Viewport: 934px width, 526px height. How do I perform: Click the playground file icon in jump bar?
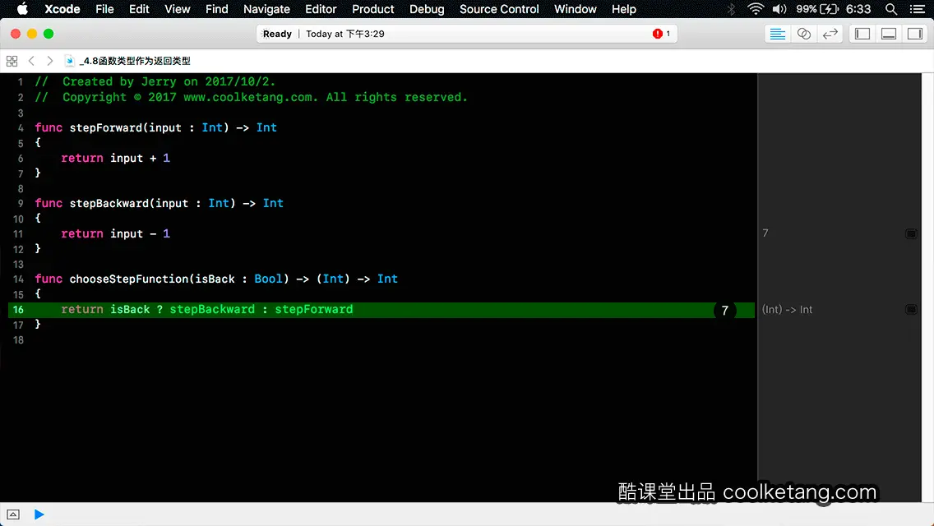pyautogui.click(x=70, y=61)
